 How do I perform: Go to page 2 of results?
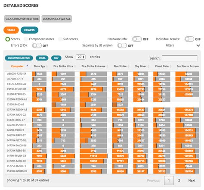coord(179,180)
